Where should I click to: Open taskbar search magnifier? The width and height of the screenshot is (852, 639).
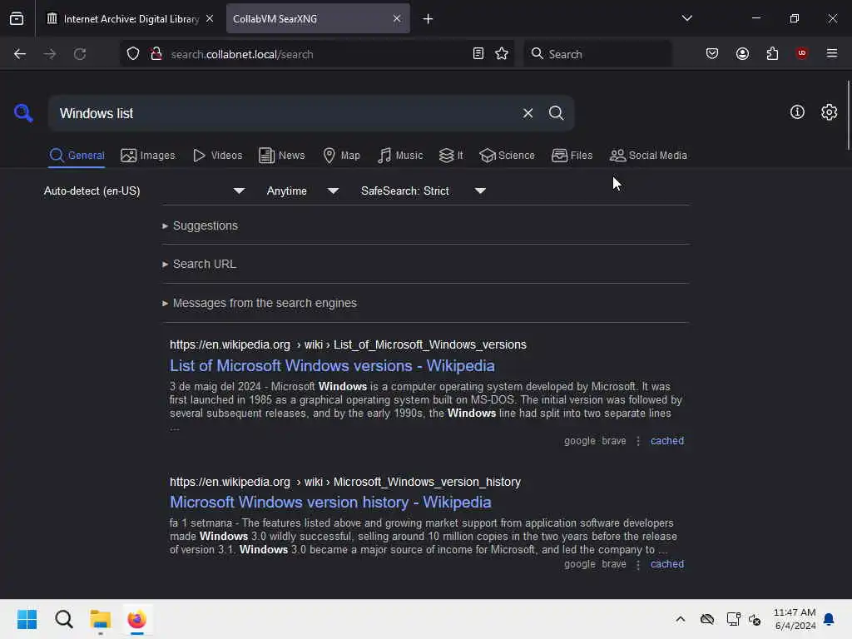coord(64,619)
